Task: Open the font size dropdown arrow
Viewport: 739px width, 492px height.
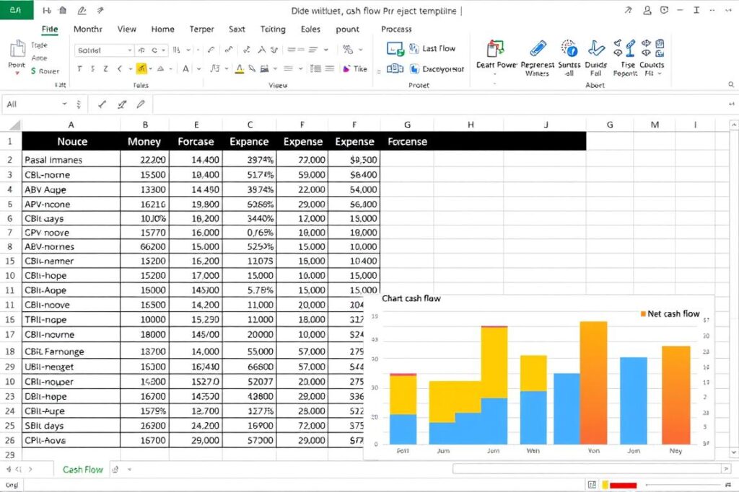Action: tap(164, 50)
